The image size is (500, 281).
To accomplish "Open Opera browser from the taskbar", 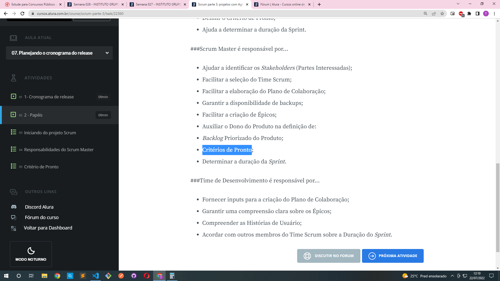I will [147, 276].
